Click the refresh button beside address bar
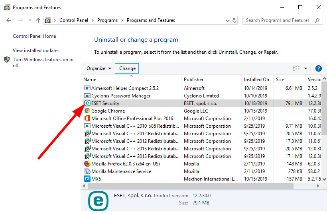This screenshot has width=329, height=214. point(234,20)
